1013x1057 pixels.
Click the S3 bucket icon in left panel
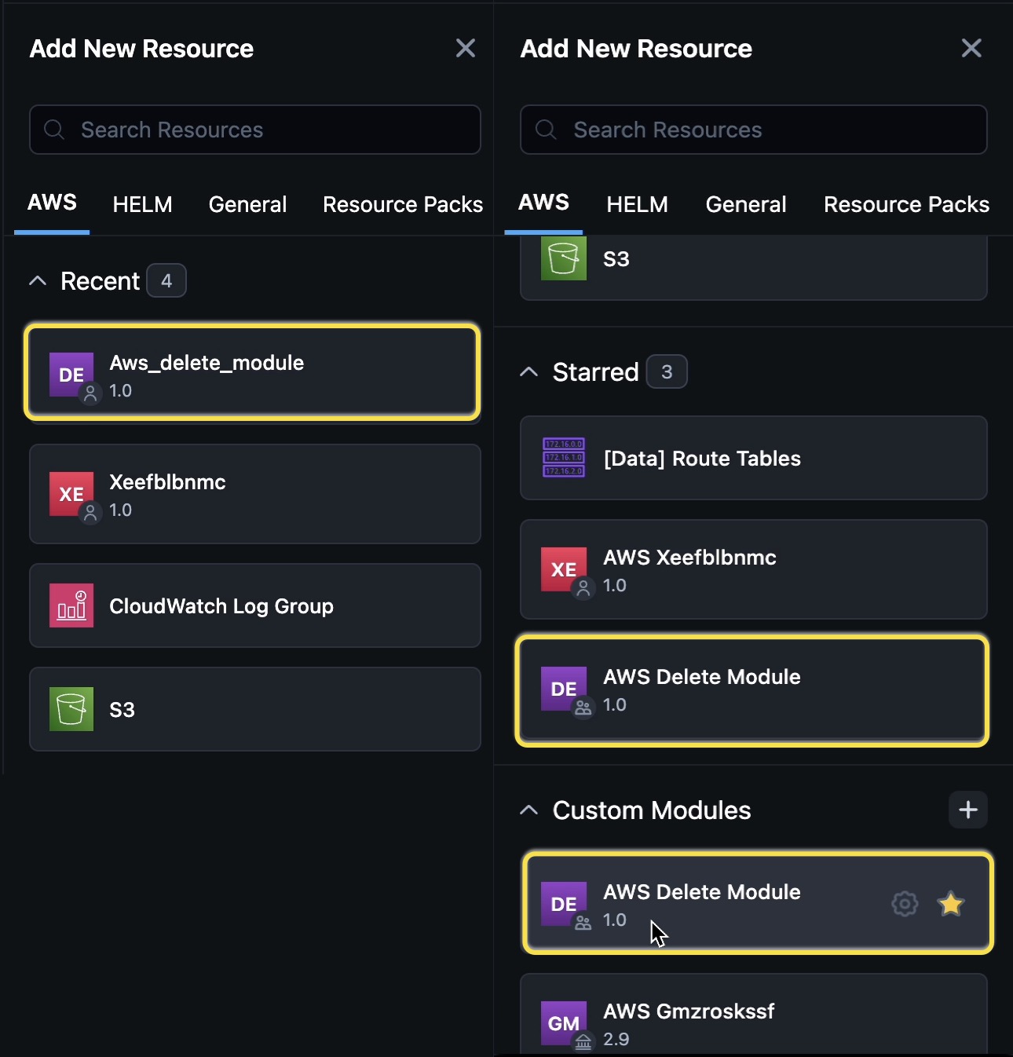tap(71, 709)
